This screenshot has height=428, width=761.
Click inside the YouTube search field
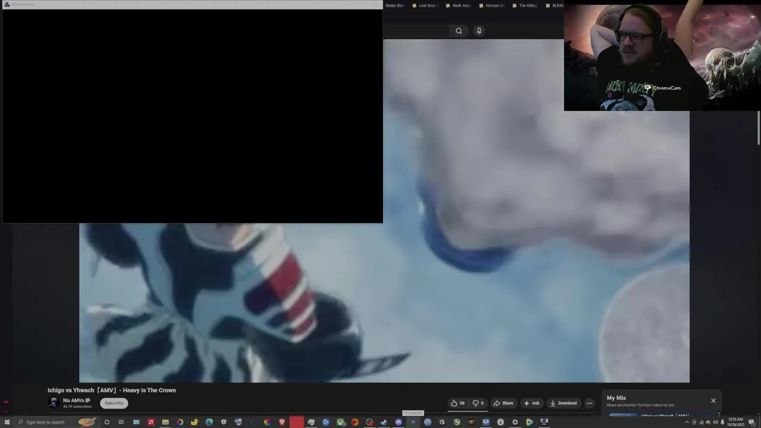coord(416,31)
